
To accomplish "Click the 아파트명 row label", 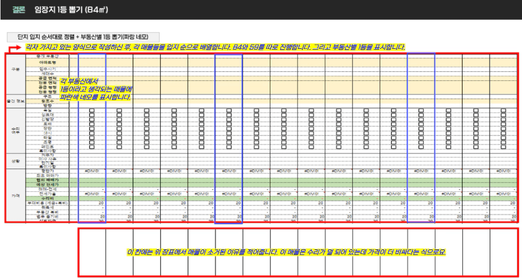I will pyautogui.click(x=47, y=63).
